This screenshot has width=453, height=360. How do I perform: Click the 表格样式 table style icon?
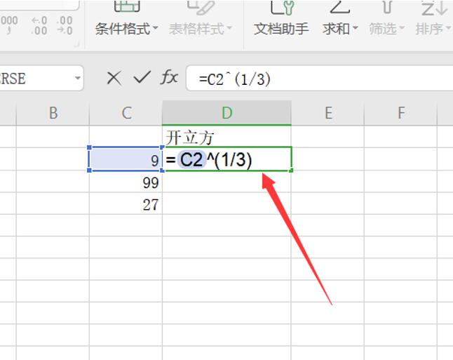201,7
